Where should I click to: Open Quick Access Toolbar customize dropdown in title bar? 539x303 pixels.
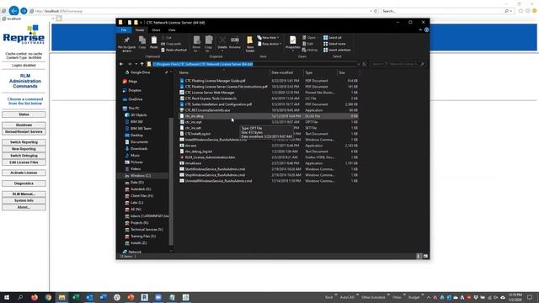141,23
